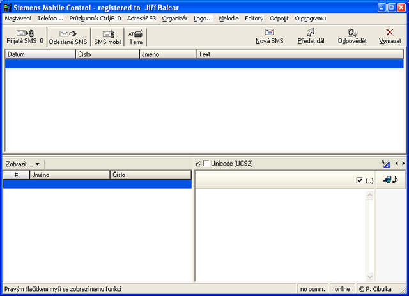Click the Nová SMS envelope icon

(x=270, y=32)
